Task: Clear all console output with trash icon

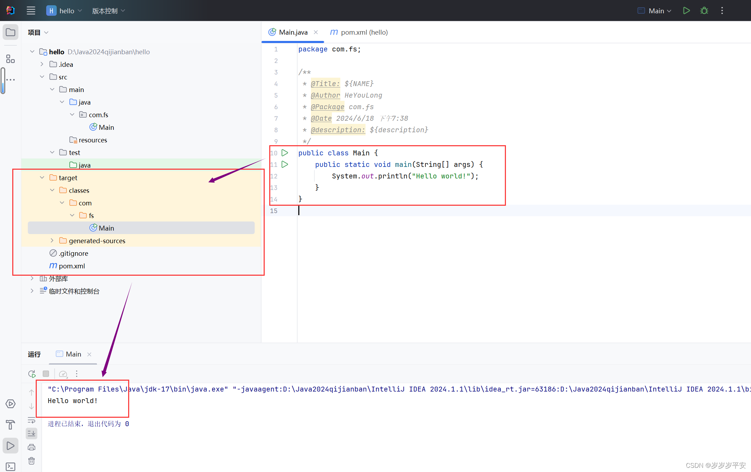Action: (x=32, y=461)
